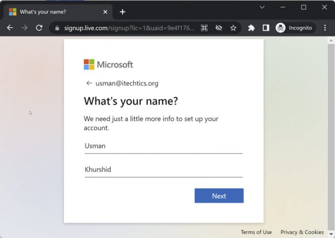
Task: Click the crossed-eye third-party cookies icon
Action: point(219,28)
